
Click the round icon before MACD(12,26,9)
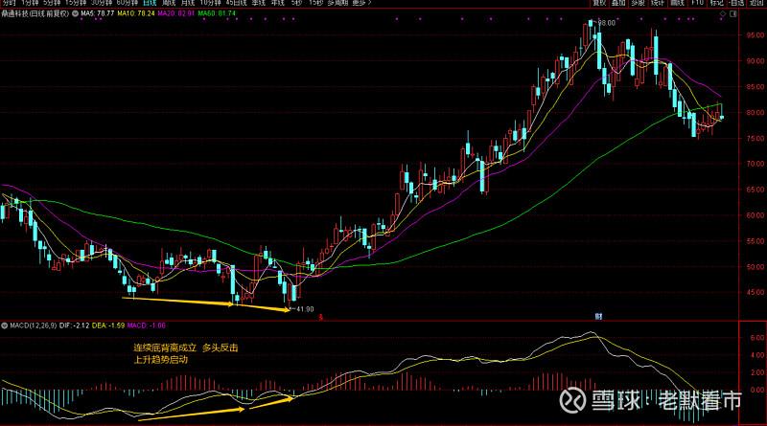click(x=4, y=325)
